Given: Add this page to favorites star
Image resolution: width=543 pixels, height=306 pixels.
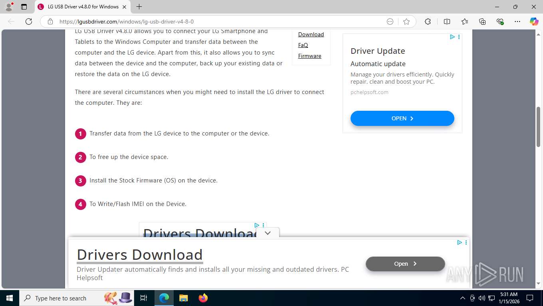Looking at the screenshot, I should pyautogui.click(x=406, y=22).
